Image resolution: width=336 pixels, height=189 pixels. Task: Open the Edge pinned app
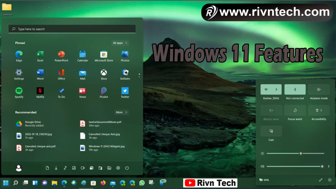pos(19,56)
